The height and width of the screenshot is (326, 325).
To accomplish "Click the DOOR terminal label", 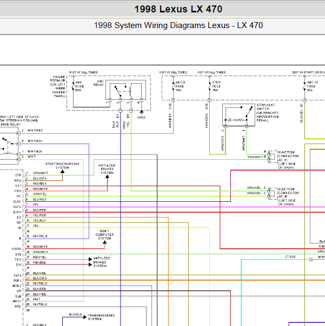I will (16, 249).
